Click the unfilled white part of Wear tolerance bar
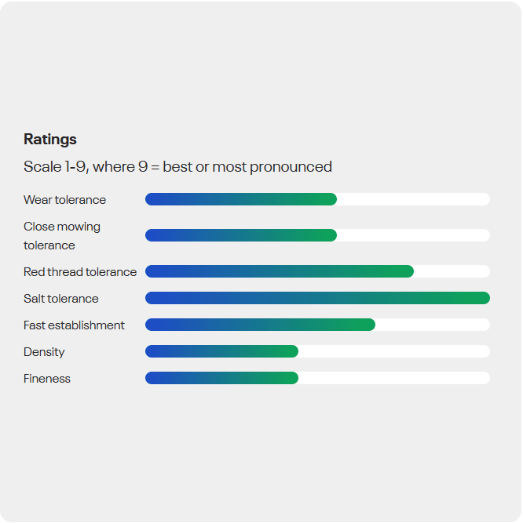 pyautogui.click(x=413, y=199)
